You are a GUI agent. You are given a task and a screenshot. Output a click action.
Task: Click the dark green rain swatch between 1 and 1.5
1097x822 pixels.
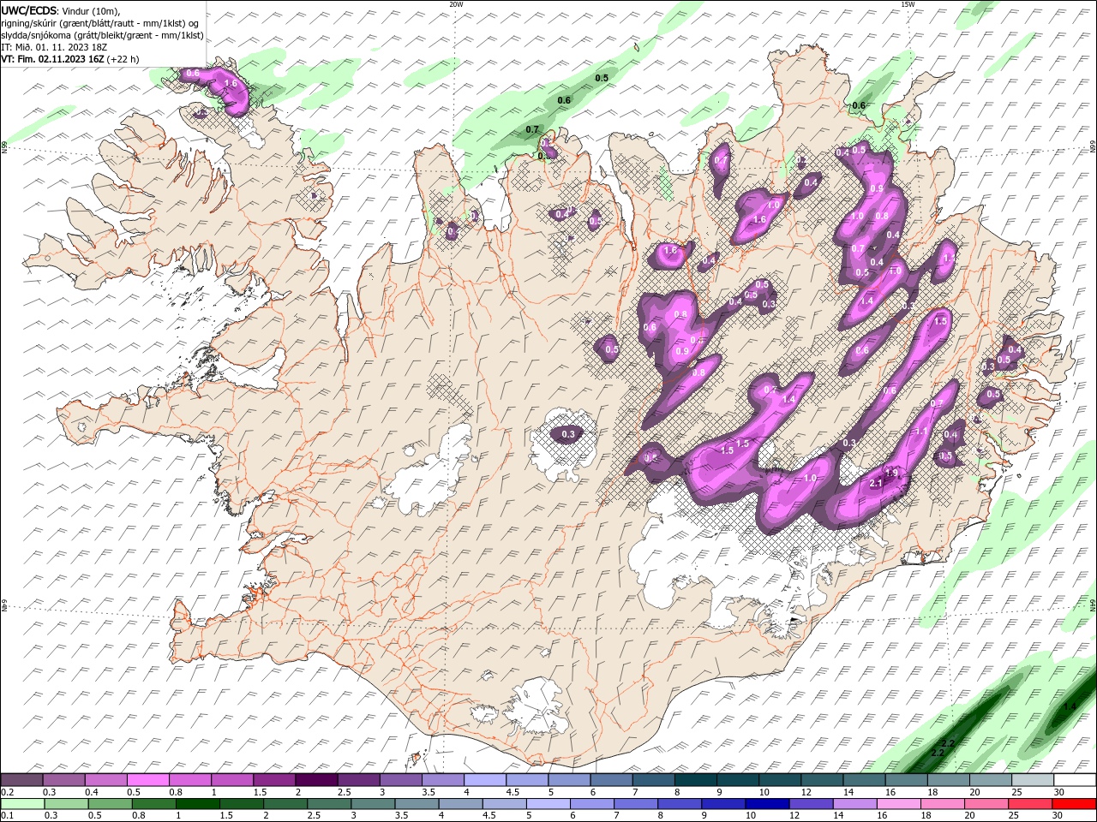click(x=197, y=804)
